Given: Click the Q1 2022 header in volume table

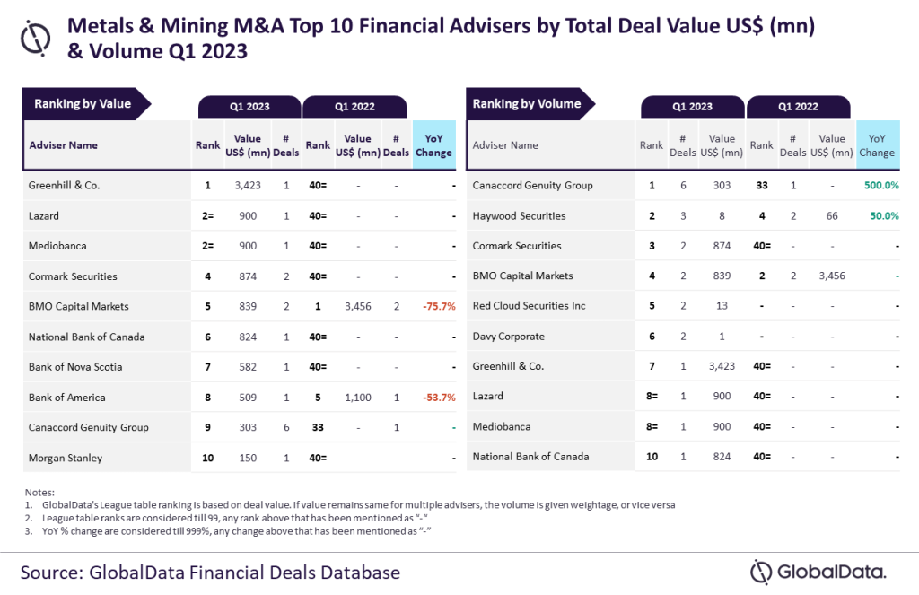Looking at the screenshot, I should click(x=798, y=107).
